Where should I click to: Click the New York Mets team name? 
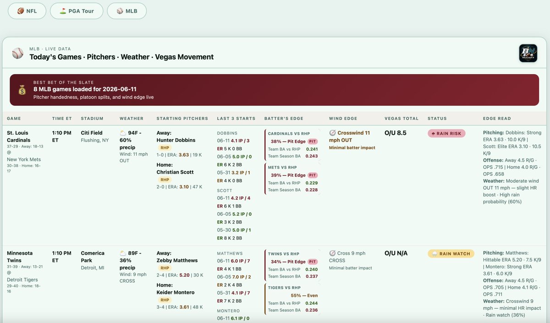point(24,159)
